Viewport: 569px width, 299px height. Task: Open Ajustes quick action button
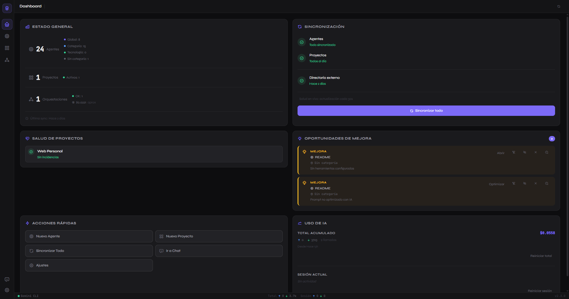pos(89,265)
